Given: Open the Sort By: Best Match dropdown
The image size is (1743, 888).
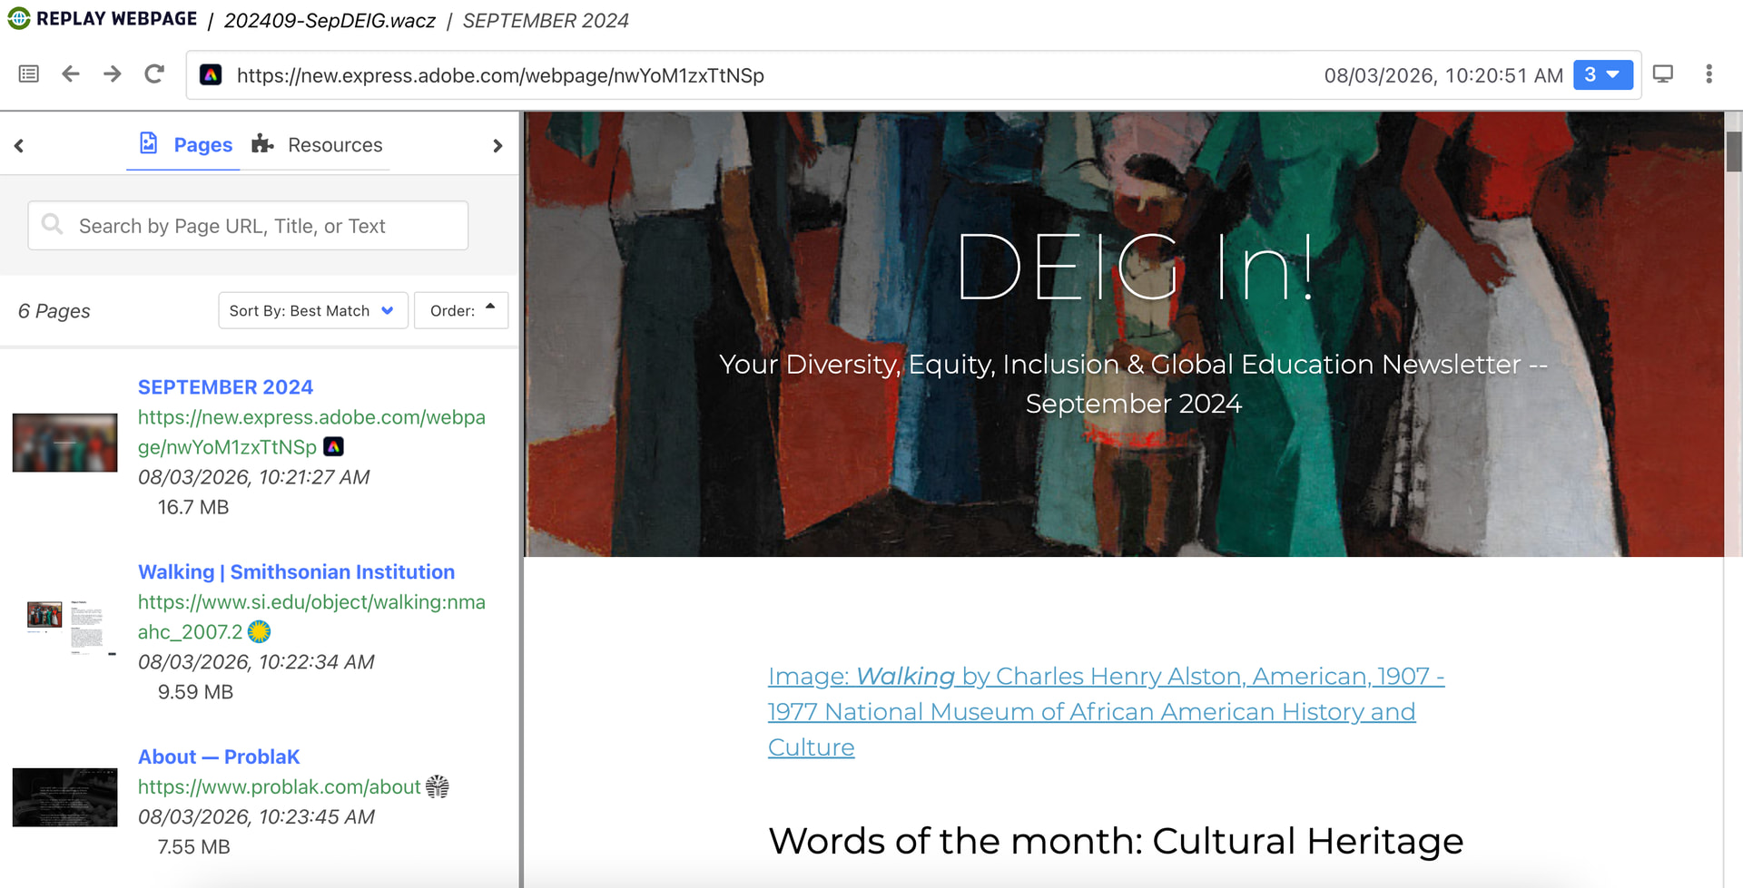Looking at the screenshot, I should point(312,310).
